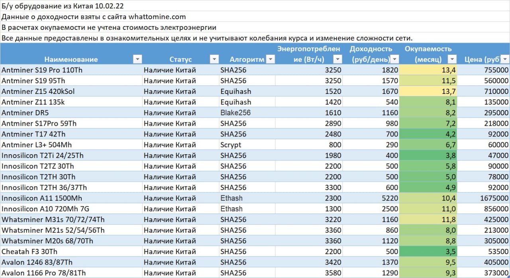
Task: Select cell 'Innosilicon T2TH 36/37Th'
Action: pyautogui.click(x=71, y=187)
